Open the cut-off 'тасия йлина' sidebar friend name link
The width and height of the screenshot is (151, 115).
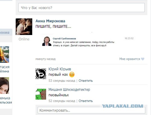click(x=5, y=69)
